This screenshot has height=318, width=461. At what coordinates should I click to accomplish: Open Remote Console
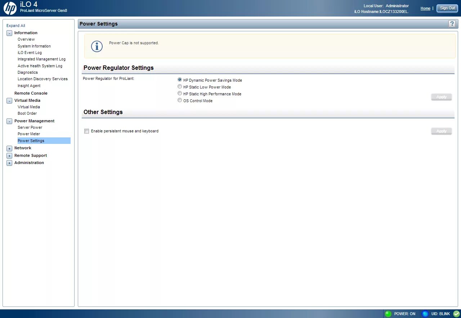pos(31,93)
